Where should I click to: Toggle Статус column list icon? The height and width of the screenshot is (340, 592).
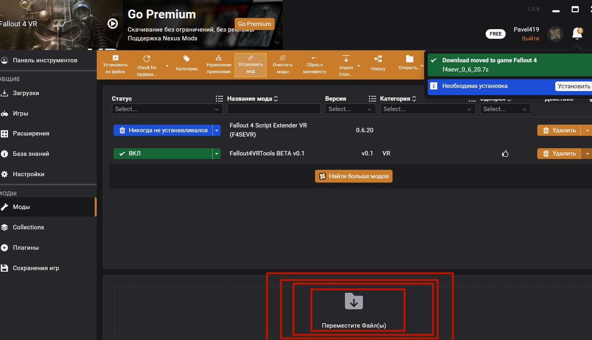click(x=219, y=99)
